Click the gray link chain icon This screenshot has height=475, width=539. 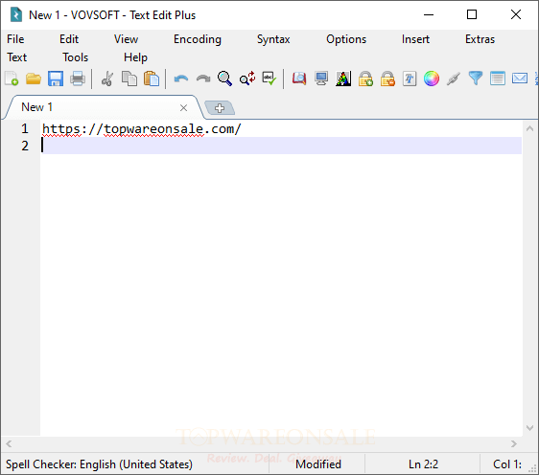click(x=454, y=79)
